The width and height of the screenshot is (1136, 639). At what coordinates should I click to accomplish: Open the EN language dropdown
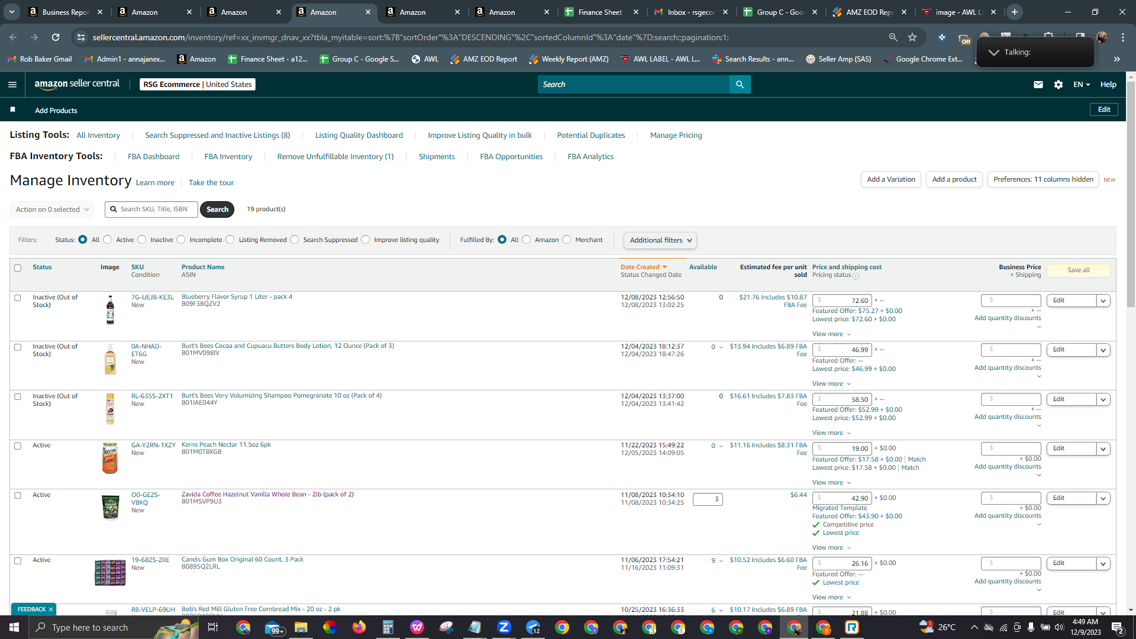[1082, 85]
